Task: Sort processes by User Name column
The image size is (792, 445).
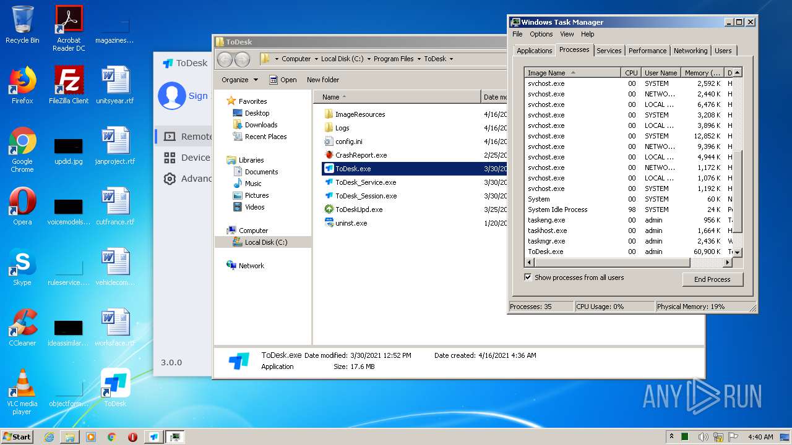Action: point(660,73)
